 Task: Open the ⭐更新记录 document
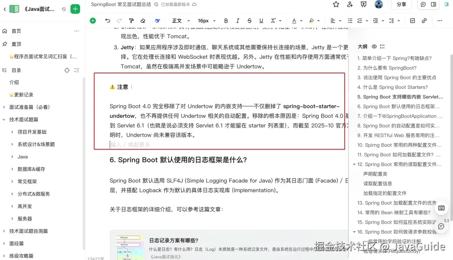21,95
